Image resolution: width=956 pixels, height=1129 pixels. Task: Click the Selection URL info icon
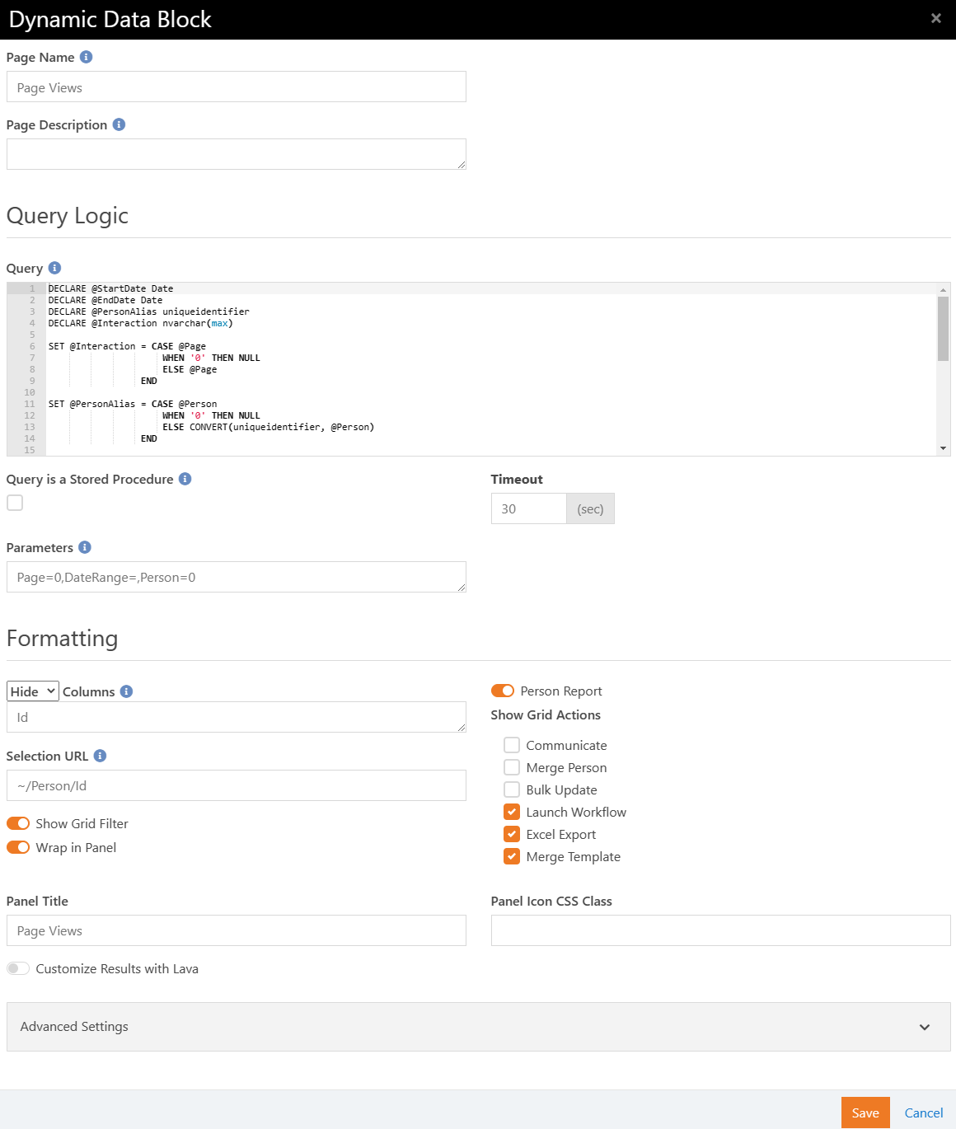(100, 756)
